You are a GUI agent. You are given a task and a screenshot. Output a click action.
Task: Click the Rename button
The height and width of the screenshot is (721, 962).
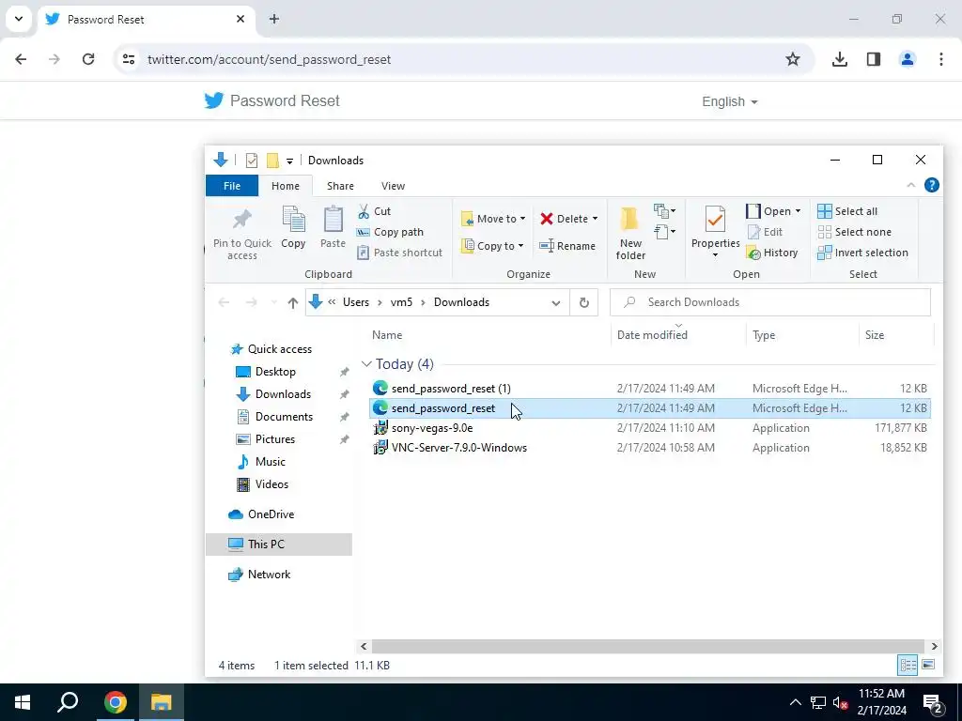point(566,246)
